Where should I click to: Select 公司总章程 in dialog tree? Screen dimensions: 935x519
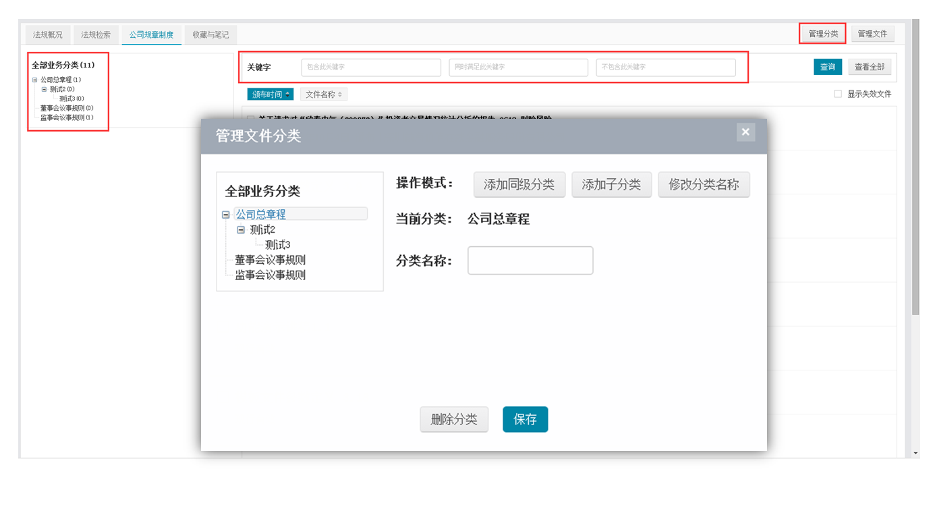tap(260, 215)
